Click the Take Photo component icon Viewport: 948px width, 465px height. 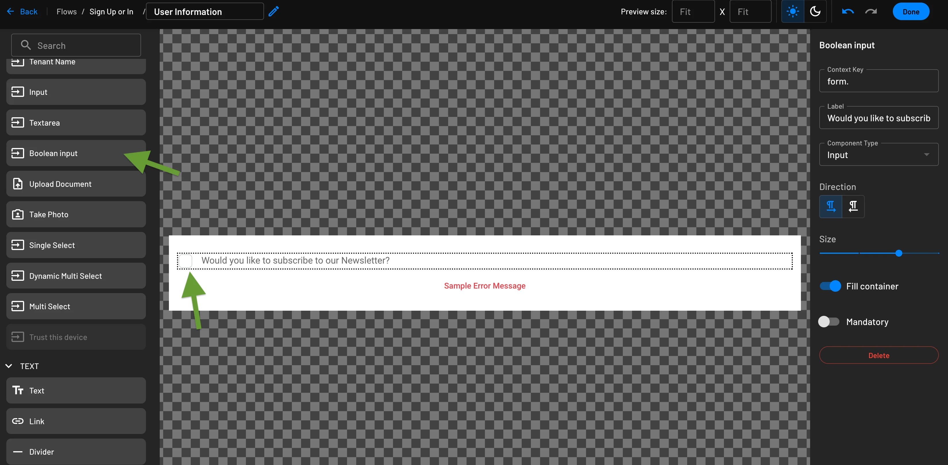click(17, 214)
